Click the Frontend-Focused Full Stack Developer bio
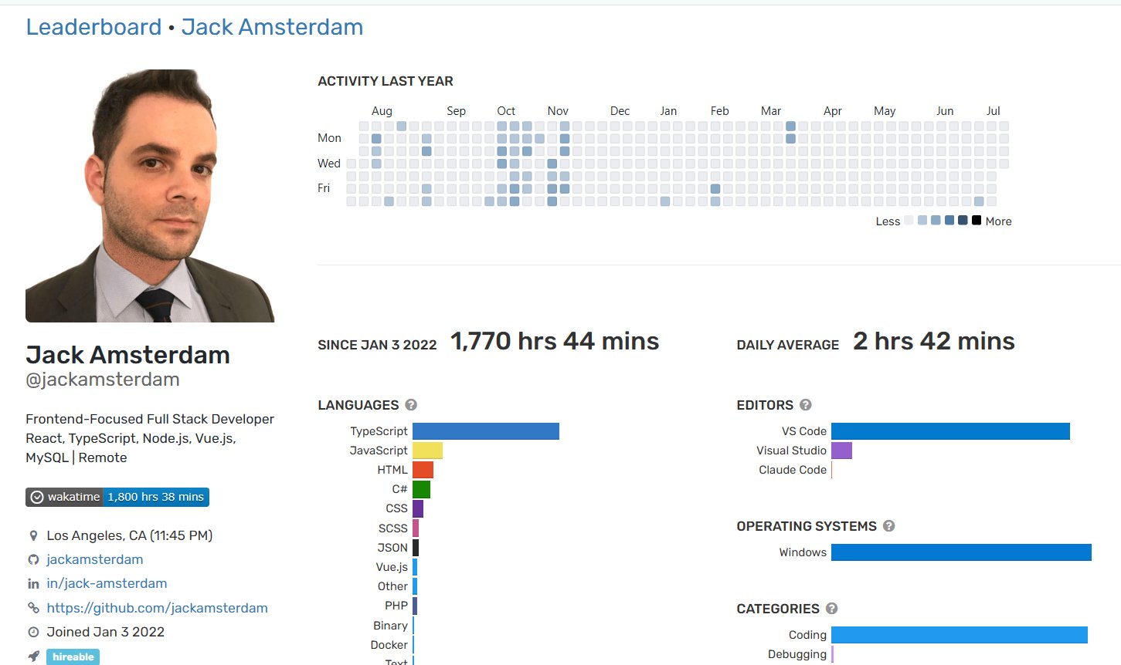This screenshot has width=1121, height=665. coord(150,419)
